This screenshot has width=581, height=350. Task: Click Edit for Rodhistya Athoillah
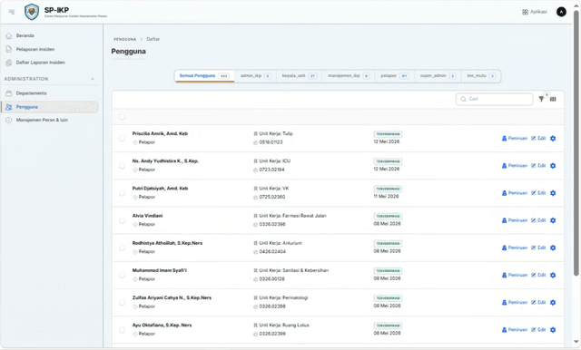pyautogui.click(x=538, y=248)
